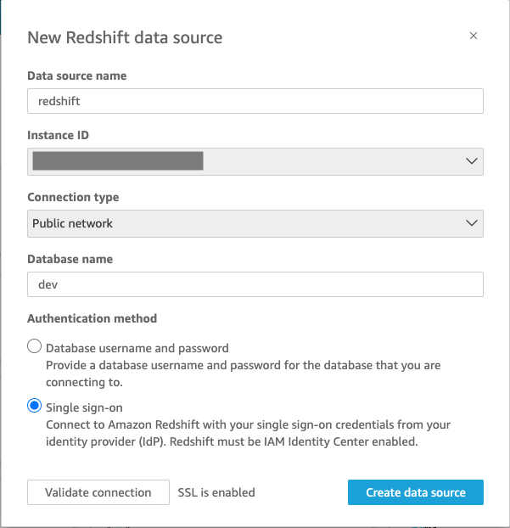Click the Database name field containing 'dev'

point(255,284)
